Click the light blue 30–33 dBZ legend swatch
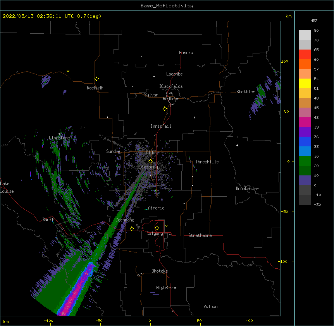334x326 pixels. click(305, 151)
